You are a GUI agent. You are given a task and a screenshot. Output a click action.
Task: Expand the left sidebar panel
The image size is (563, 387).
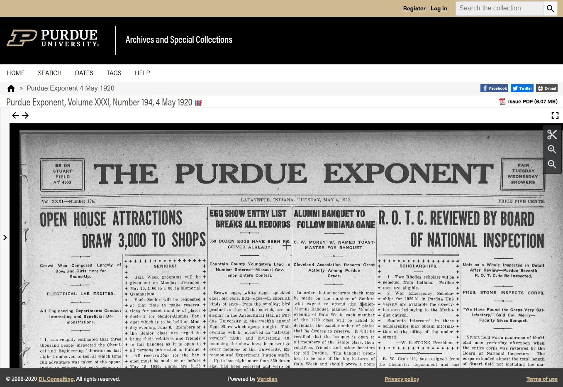point(5,238)
